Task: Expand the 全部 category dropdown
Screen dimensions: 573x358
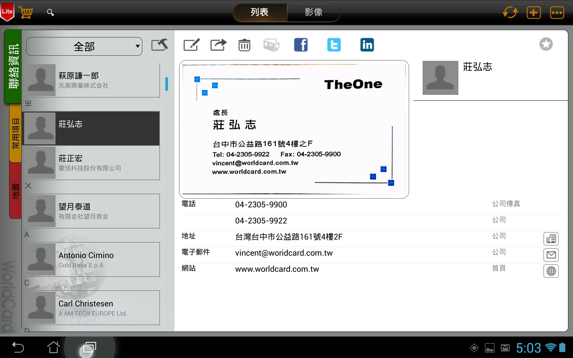Action: [x=84, y=47]
